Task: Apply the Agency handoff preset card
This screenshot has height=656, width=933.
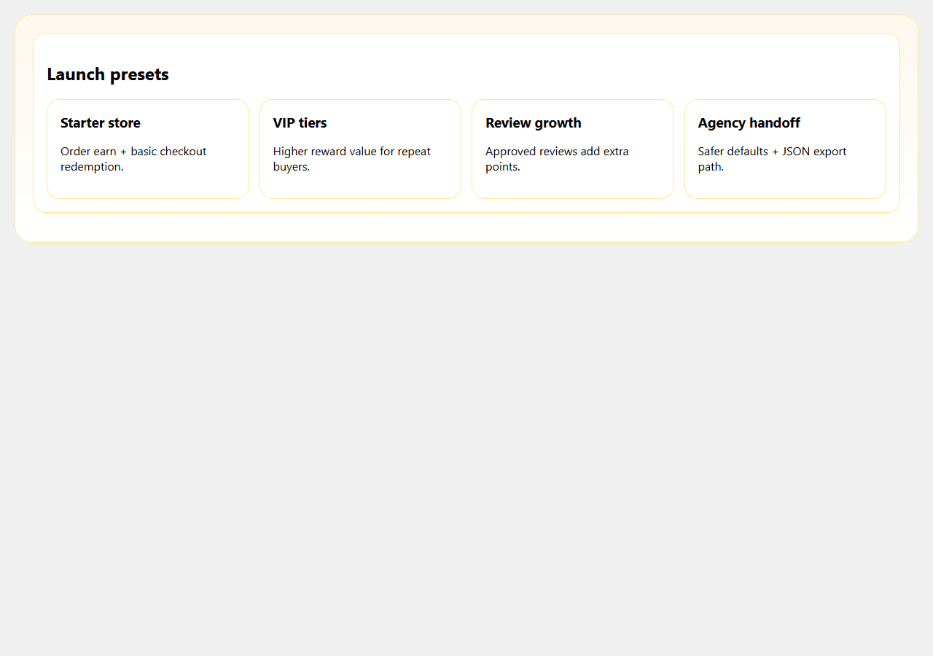Action: (785, 149)
